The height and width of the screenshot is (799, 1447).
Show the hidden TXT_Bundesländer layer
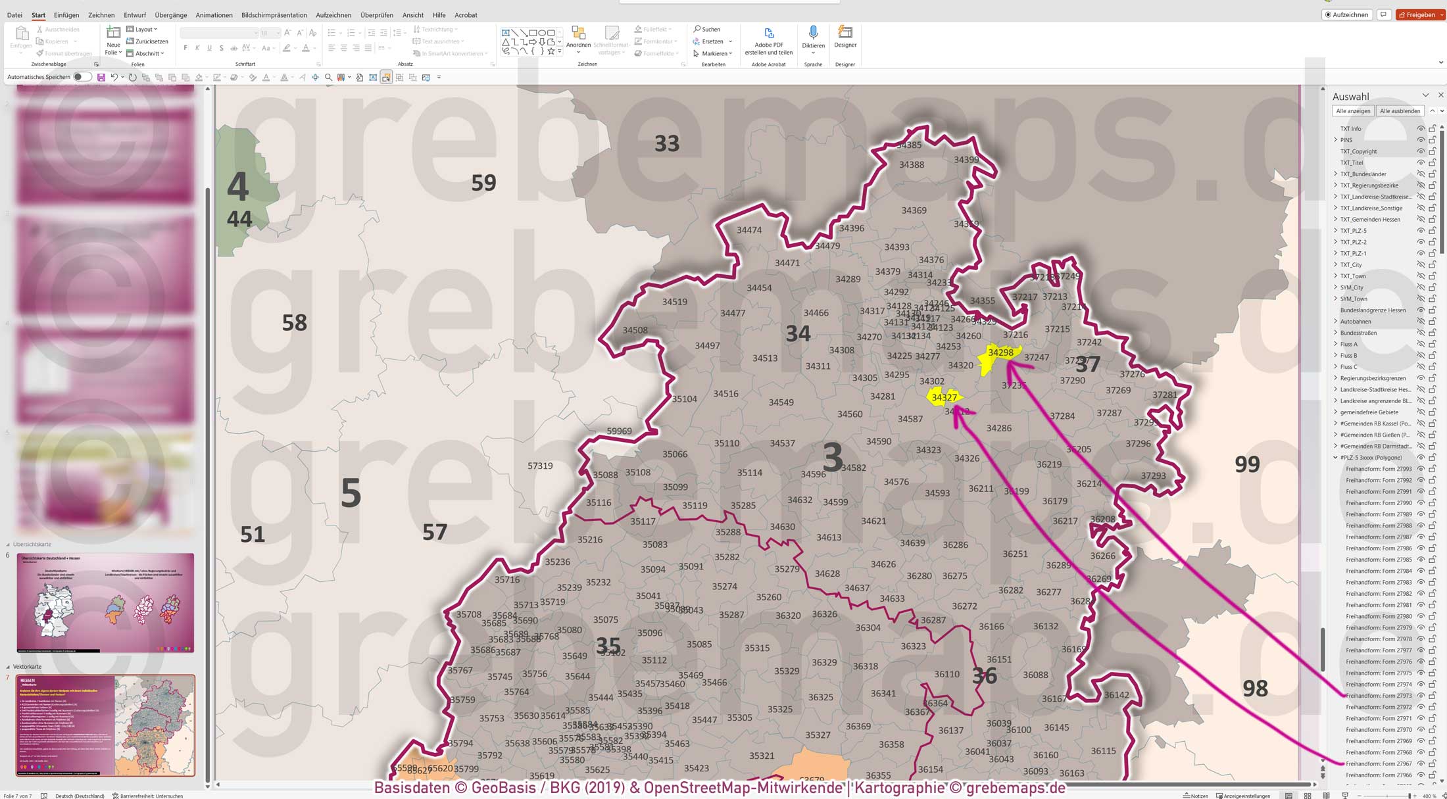[1421, 174]
